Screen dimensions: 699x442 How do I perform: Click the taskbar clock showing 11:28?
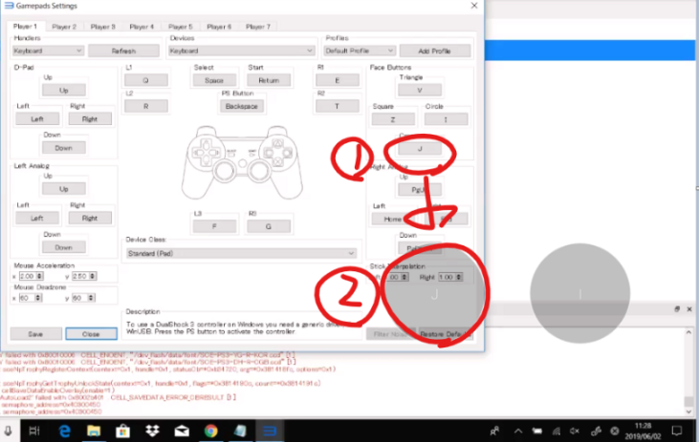click(644, 431)
